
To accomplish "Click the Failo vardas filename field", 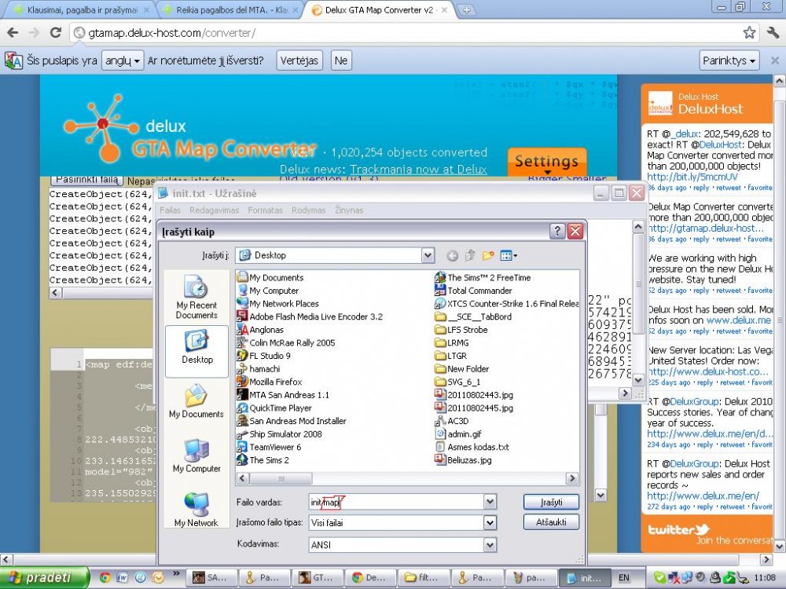I will point(396,502).
